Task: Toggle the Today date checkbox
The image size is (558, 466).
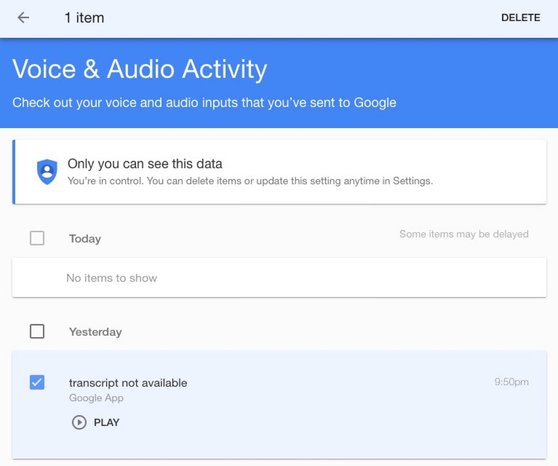Action: tap(36, 238)
